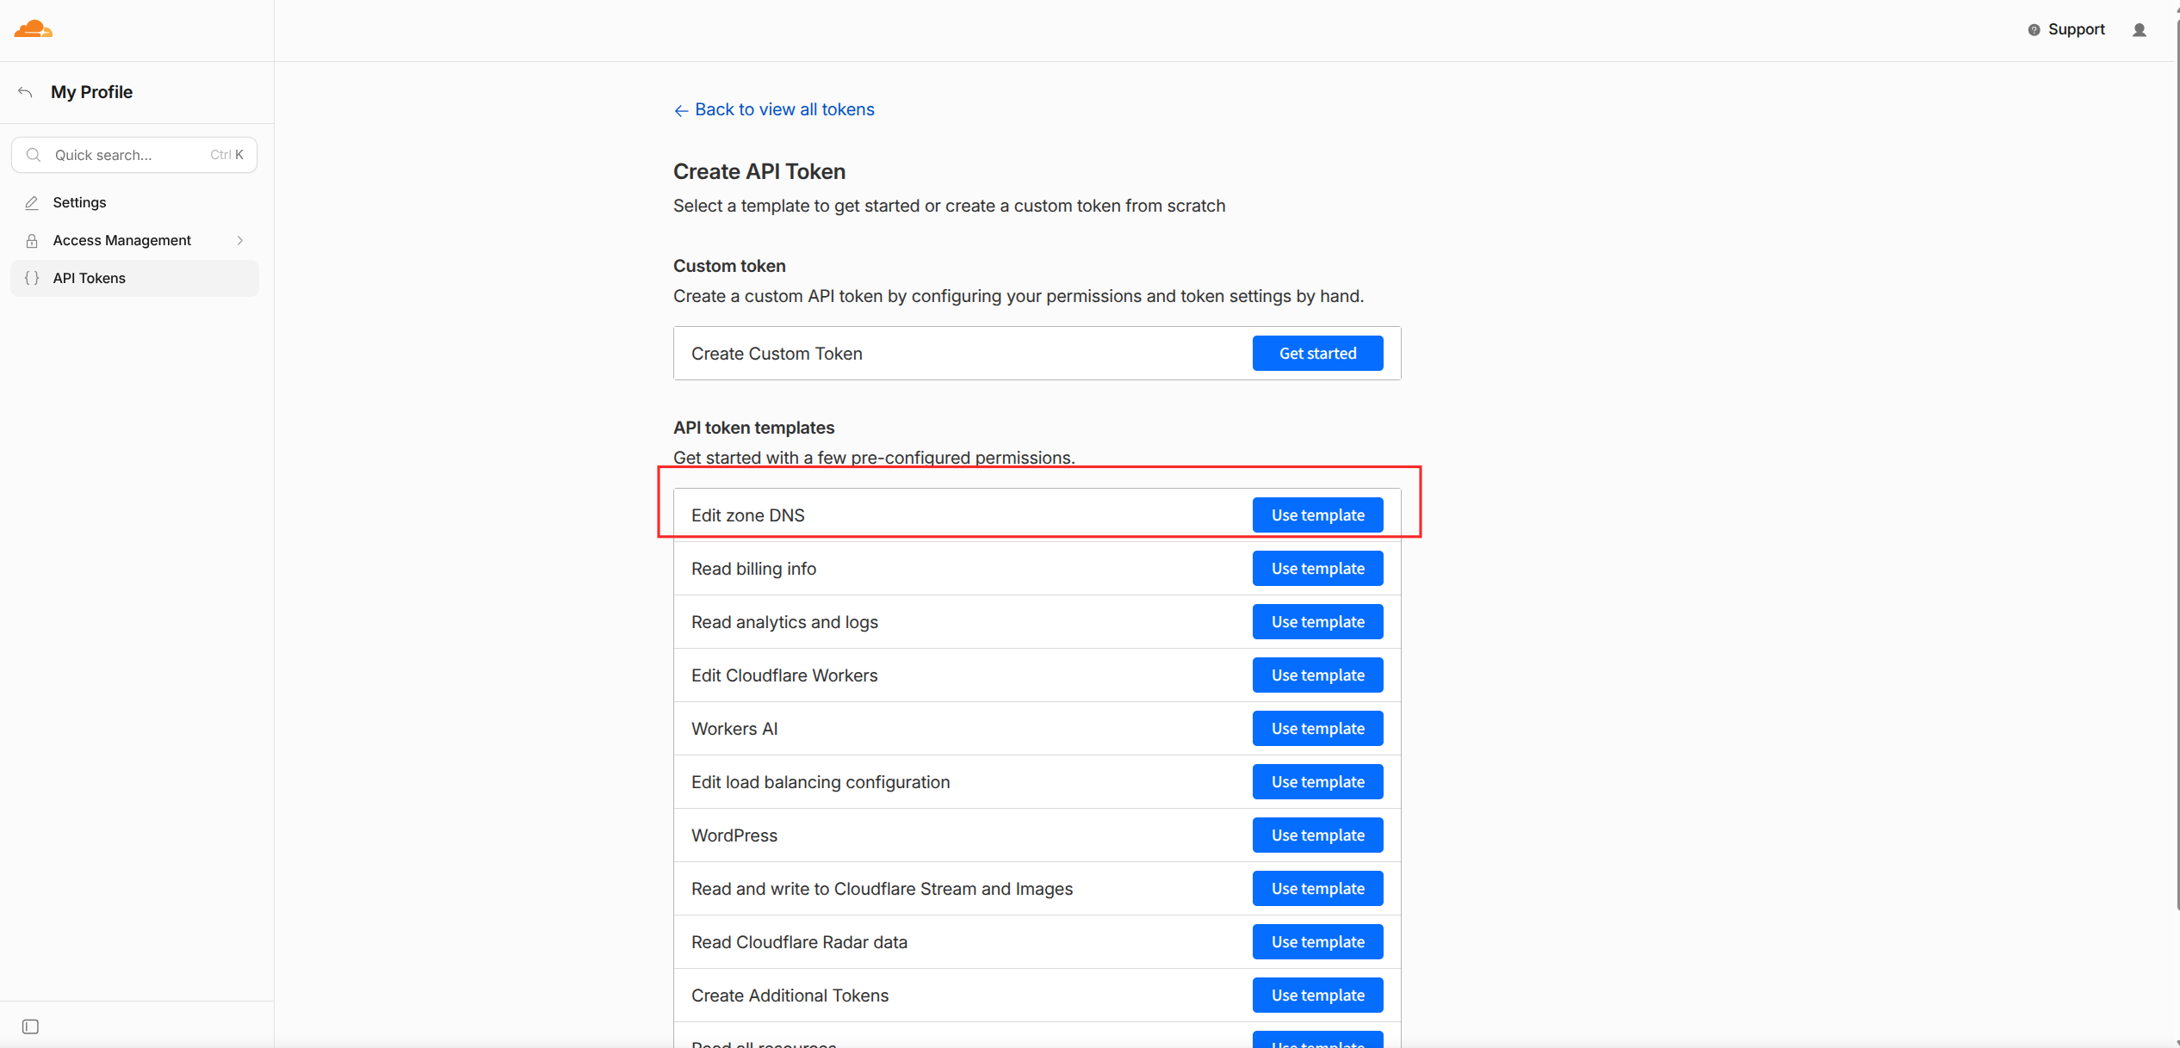This screenshot has height=1048, width=2180.
Task: Expand Access Management chevron
Action: point(240,241)
